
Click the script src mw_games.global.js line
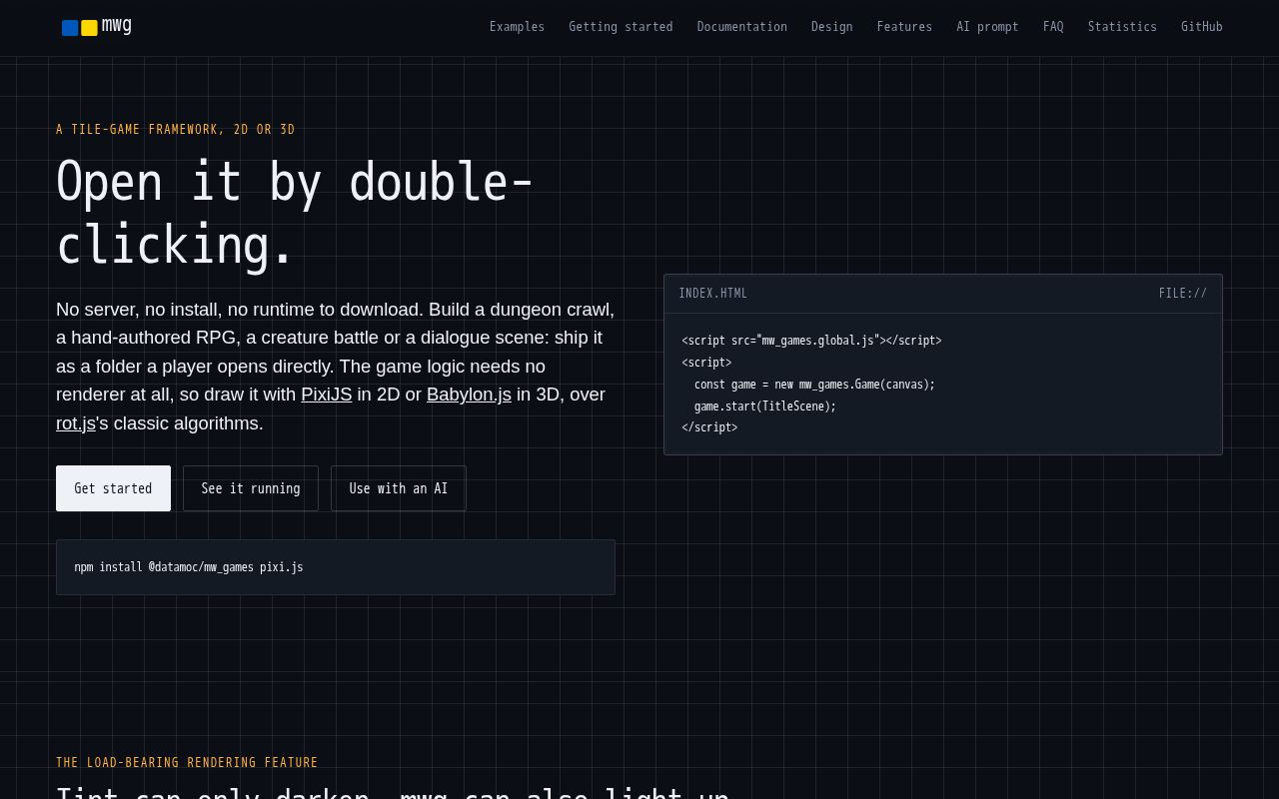point(811,341)
